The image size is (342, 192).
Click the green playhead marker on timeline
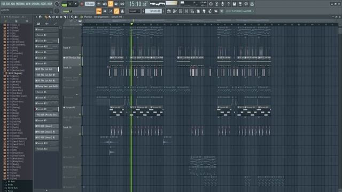tap(132, 23)
